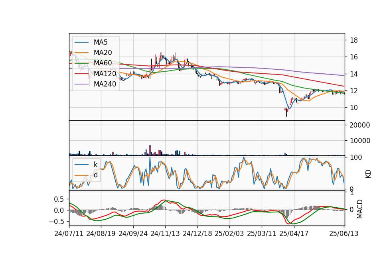
Task: Click the MACD axis title
Action: 360,209
